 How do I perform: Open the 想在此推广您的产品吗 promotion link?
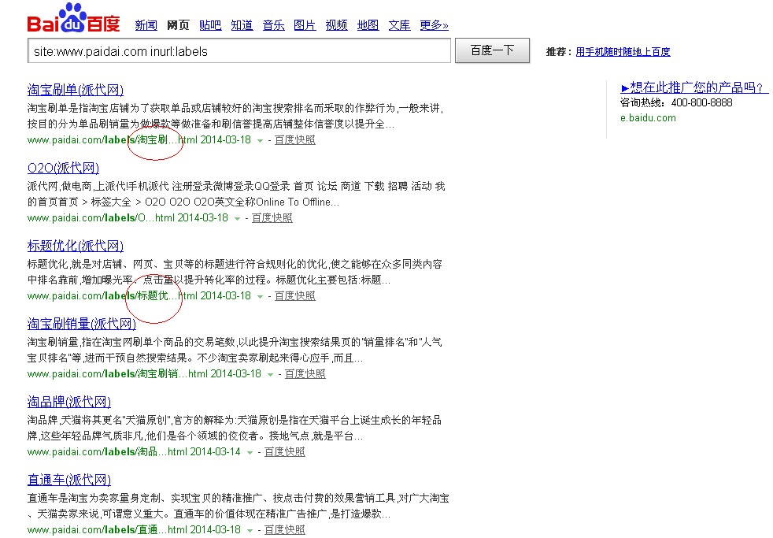coord(694,87)
